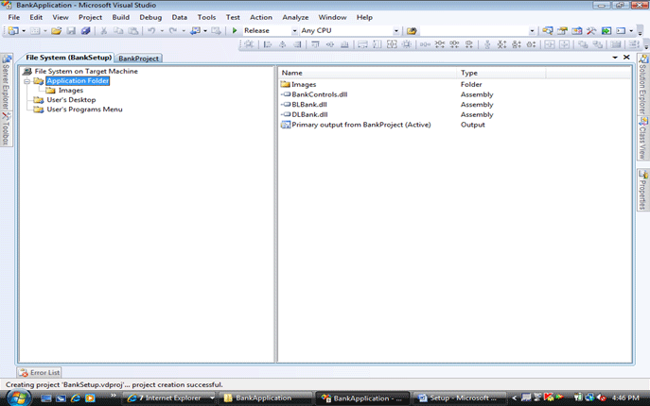This screenshot has height=406, width=650.
Task: Click the Cut scissors icon
Action: 104,30
